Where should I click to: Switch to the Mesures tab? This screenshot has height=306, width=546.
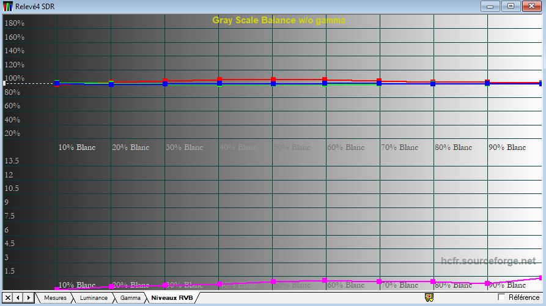[x=55, y=298]
